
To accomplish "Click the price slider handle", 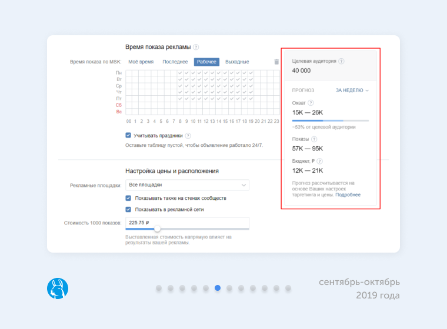I will [157, 229].
